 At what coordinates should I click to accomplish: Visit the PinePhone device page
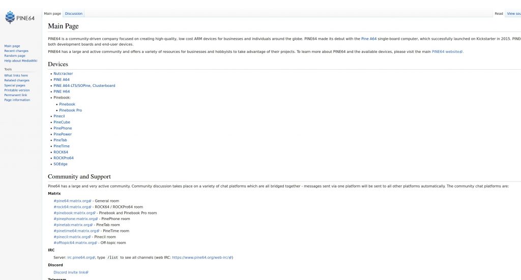63,128
